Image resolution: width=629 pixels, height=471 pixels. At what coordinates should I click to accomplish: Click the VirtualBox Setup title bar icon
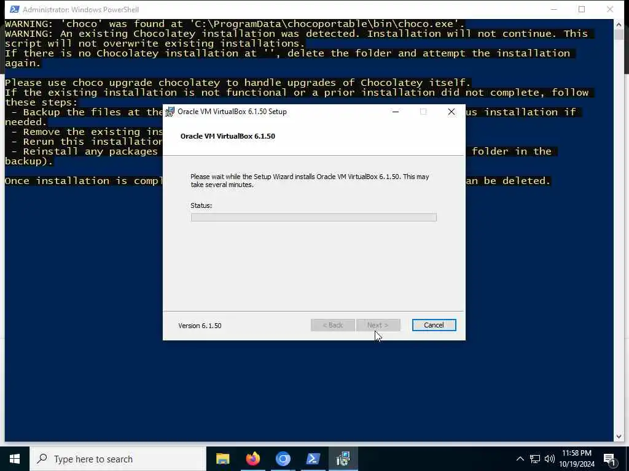tap(170, 112)
